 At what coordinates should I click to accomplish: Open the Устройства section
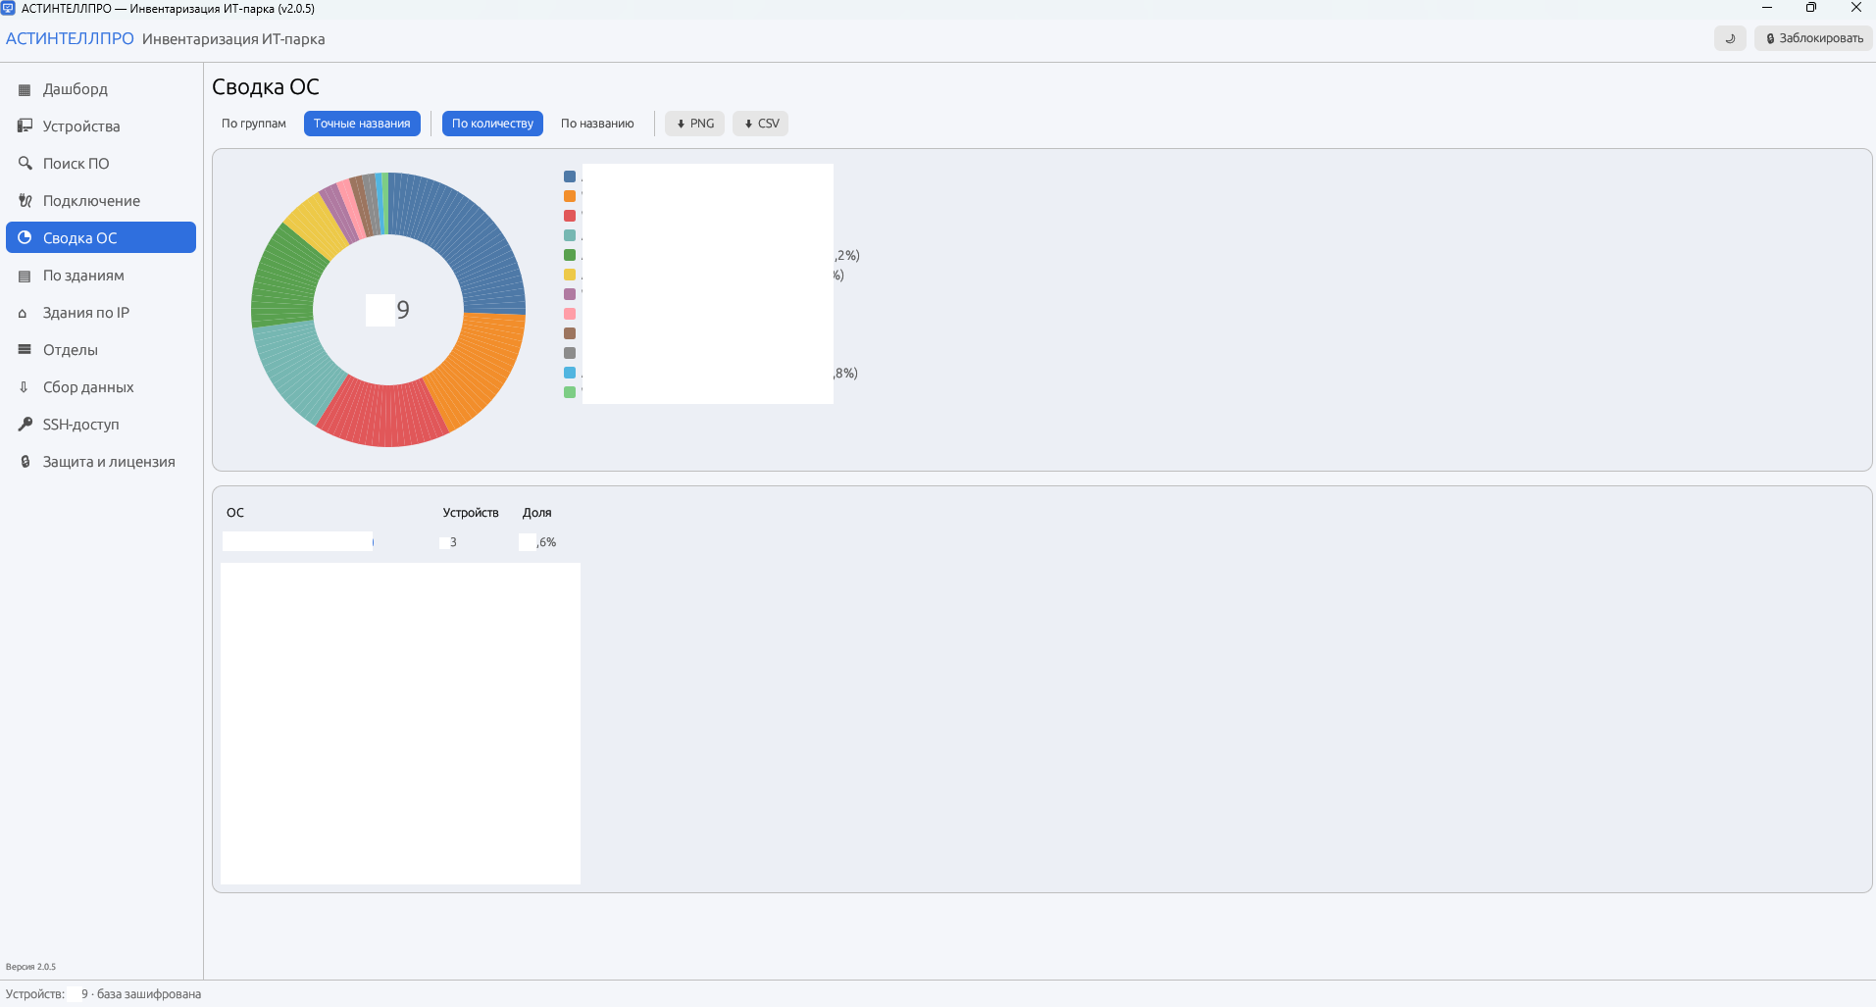tap(101, 126)
